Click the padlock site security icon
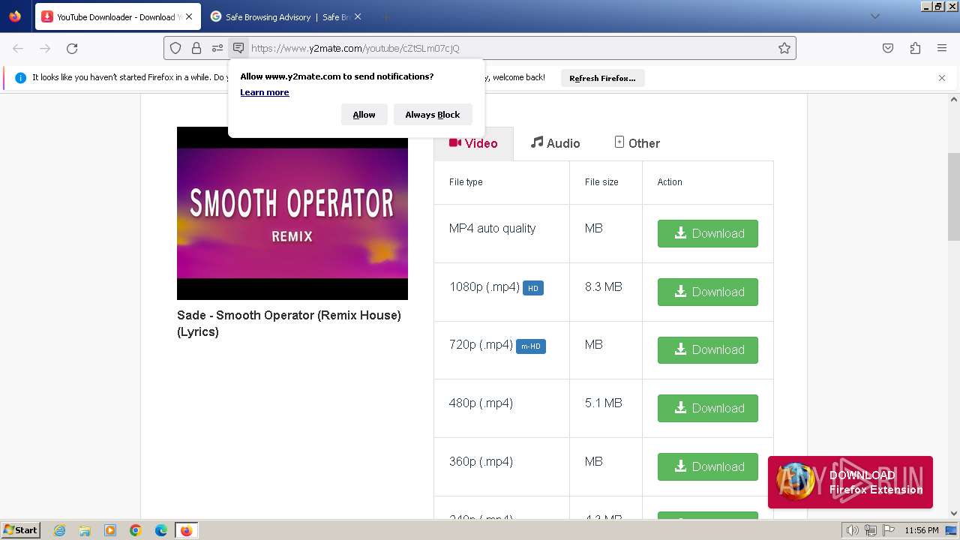 pos(196,48)
